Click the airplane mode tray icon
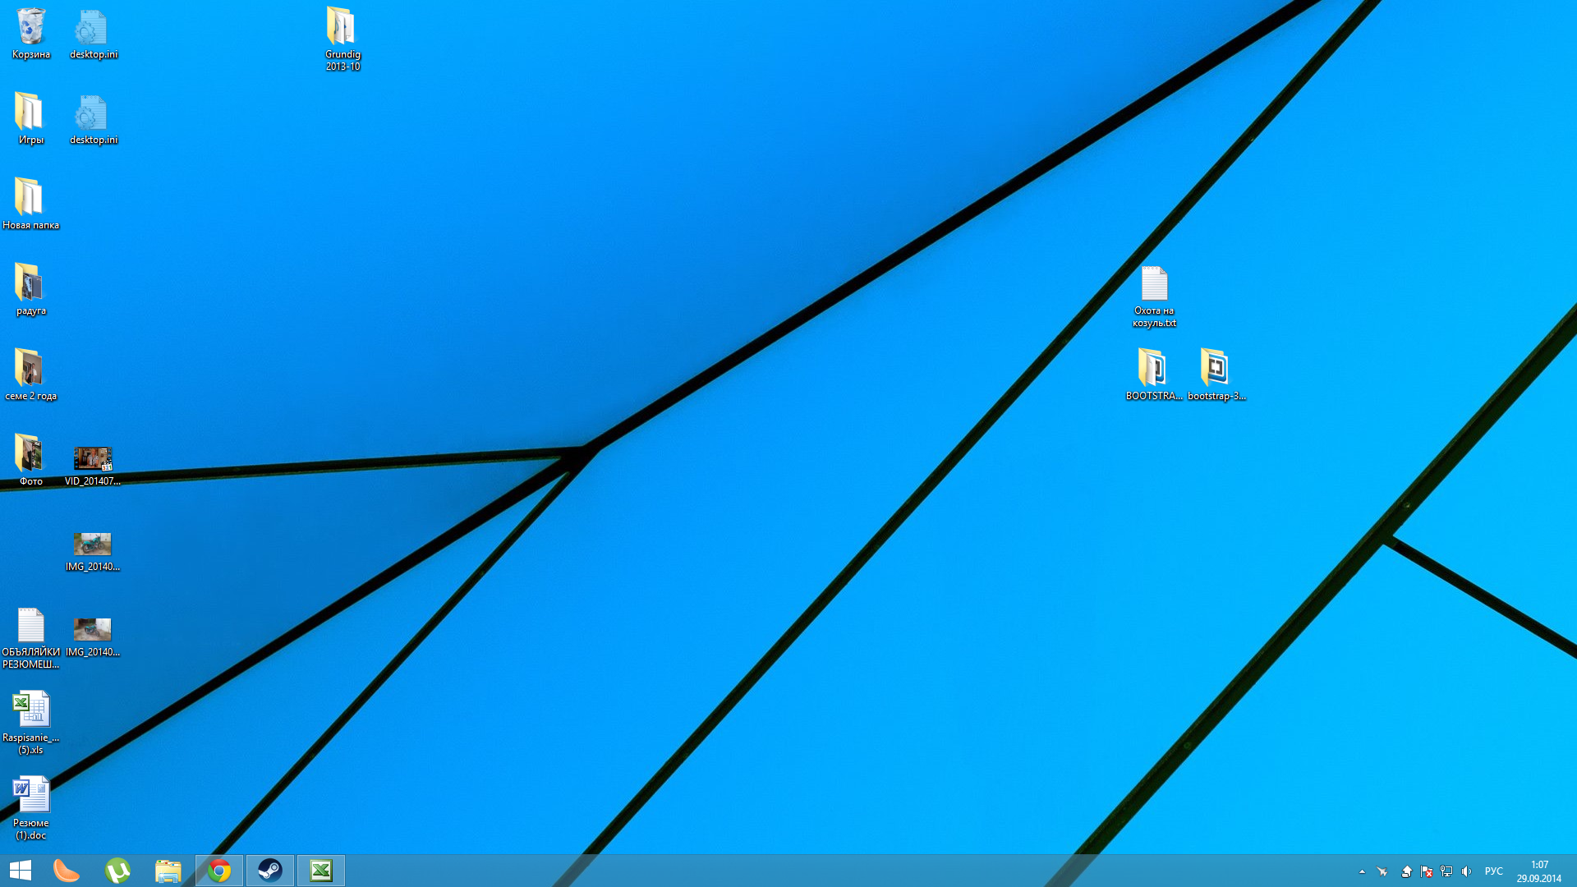 [1382, 871]
